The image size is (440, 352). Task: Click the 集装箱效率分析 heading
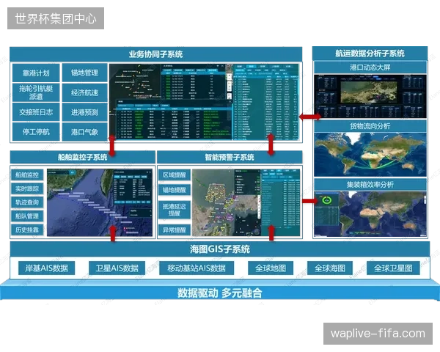pyautogui.click(x=370, y=184)
